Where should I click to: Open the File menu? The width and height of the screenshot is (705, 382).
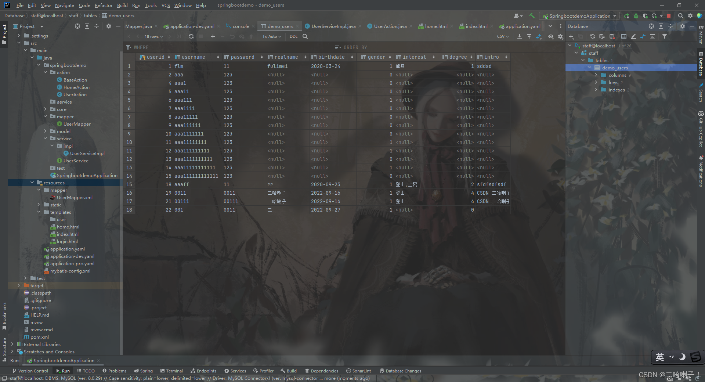(20, 5)
